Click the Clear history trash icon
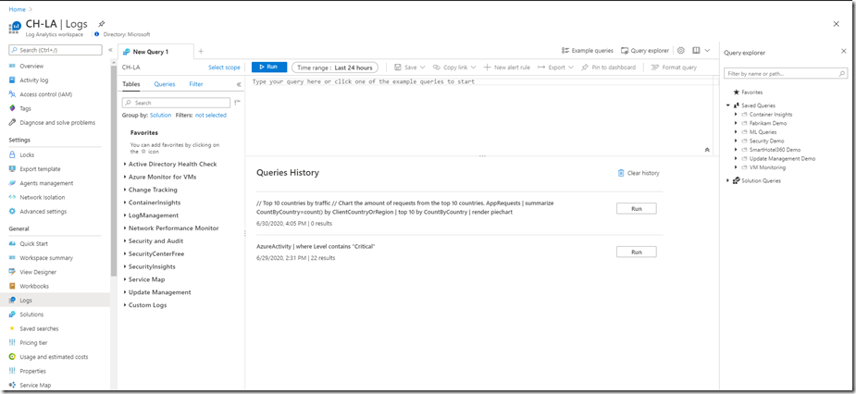Screen dimensions: 856x394 tap(621, 173)
